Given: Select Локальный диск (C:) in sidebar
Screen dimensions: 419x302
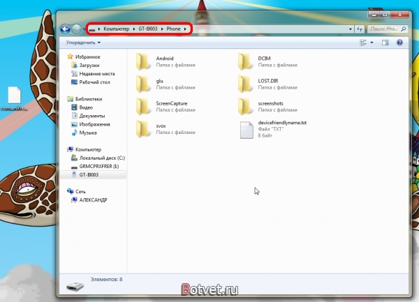Looking at the screenshot, I should (101, 158).
